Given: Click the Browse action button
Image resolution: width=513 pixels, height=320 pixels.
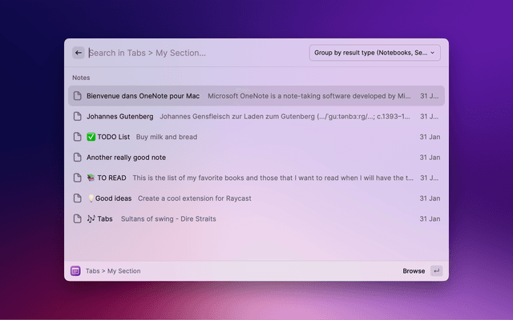Looking at the screenshot, I should (x=414, y=270).
